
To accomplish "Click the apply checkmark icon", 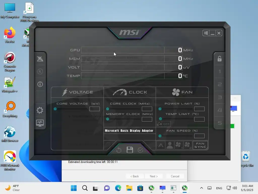I will click(x=140, y=150).
